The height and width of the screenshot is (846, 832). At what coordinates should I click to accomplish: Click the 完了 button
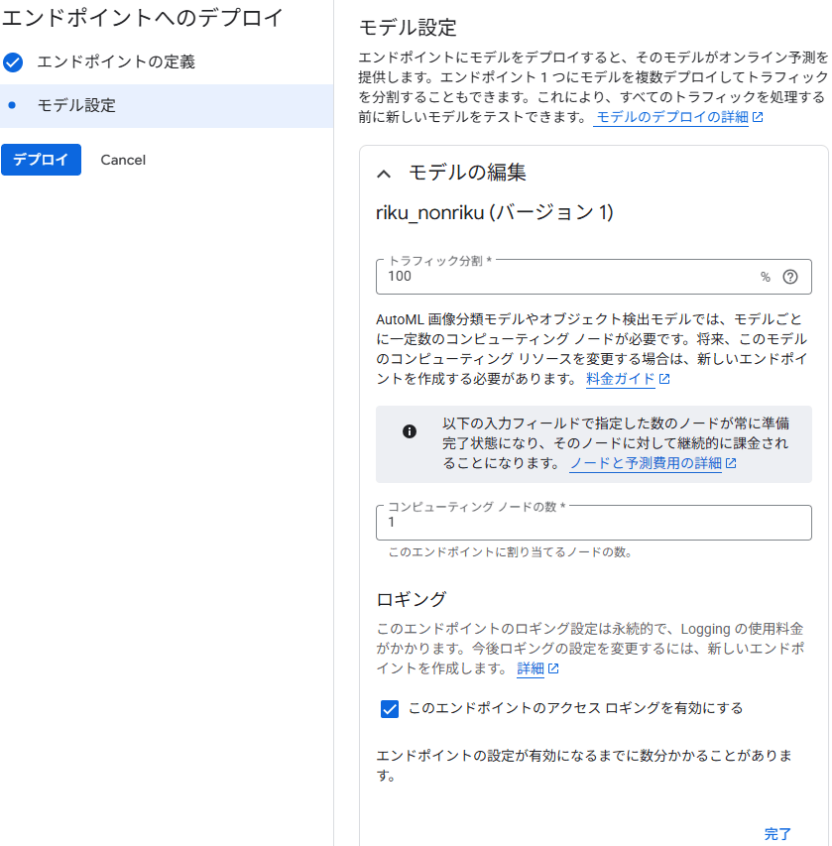pyautogui.click(x=777, y=833)
